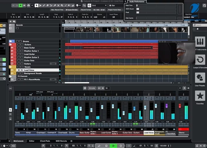Image resolution: width=207 pixels, height=148 pixels.
Task: Switch to the Editor tab
Action: point(32,141)
